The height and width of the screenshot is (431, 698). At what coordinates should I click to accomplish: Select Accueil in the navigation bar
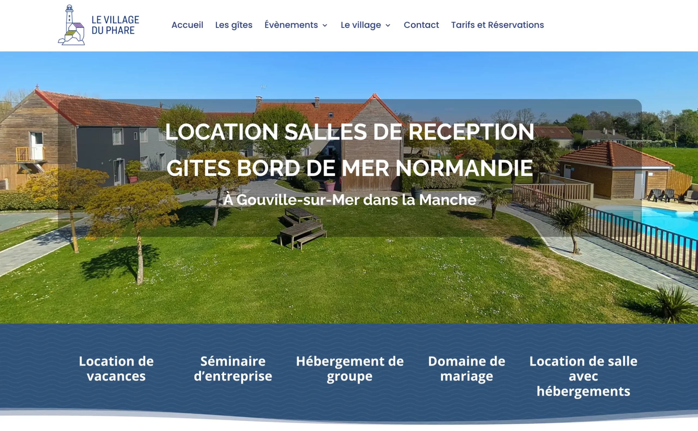[187, 25]
